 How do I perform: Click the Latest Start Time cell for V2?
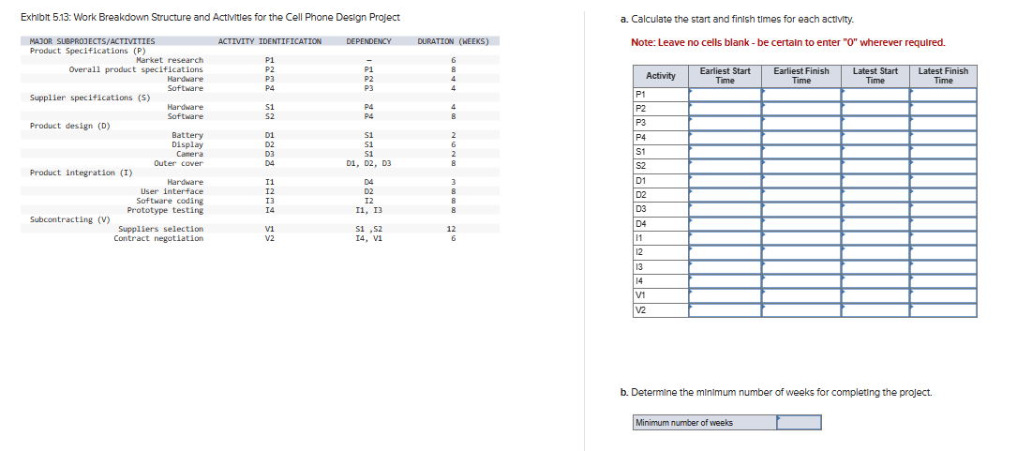tap(875, 310)
